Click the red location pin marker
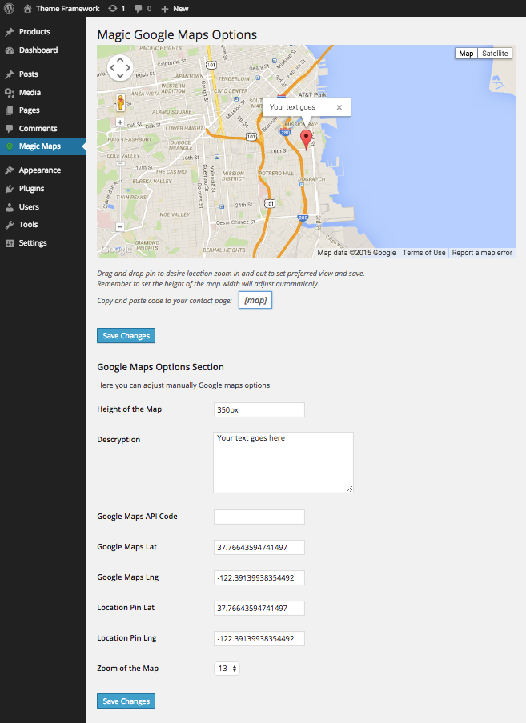This screenshot has height=723, width=526. [x=306, y=139]
